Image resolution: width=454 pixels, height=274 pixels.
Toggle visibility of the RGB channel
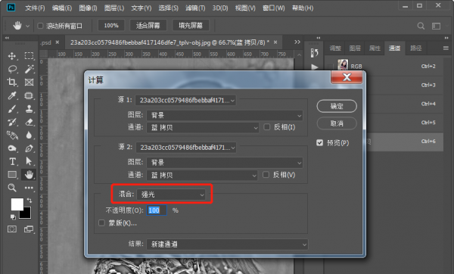tap(330, 67)
